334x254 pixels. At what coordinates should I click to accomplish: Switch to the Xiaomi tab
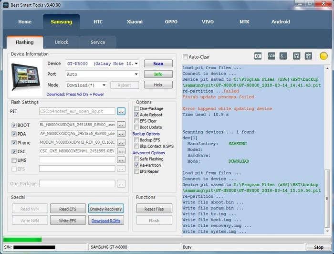point(135,22)
